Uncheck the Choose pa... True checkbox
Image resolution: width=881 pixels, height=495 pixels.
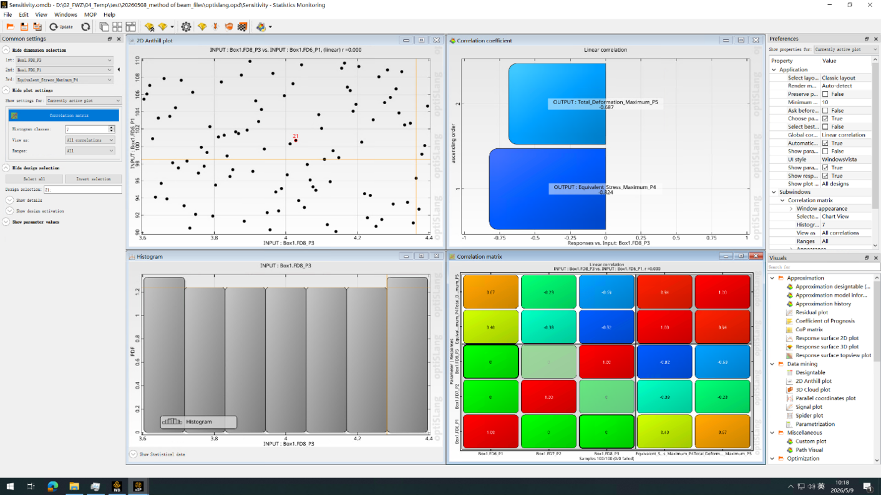coord(825,118)
